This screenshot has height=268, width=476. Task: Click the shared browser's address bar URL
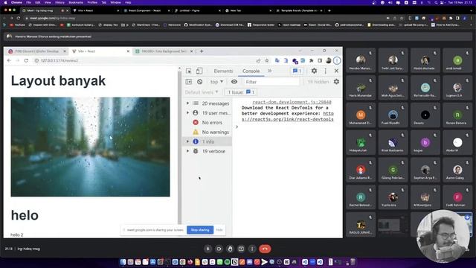coord(59,61)
